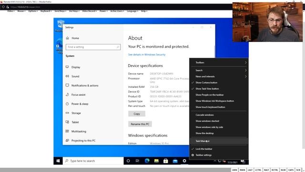Viewport: 305px width, 172px height.
Task: Click the date in the taskbar clock
Action: tap(233, 162)
